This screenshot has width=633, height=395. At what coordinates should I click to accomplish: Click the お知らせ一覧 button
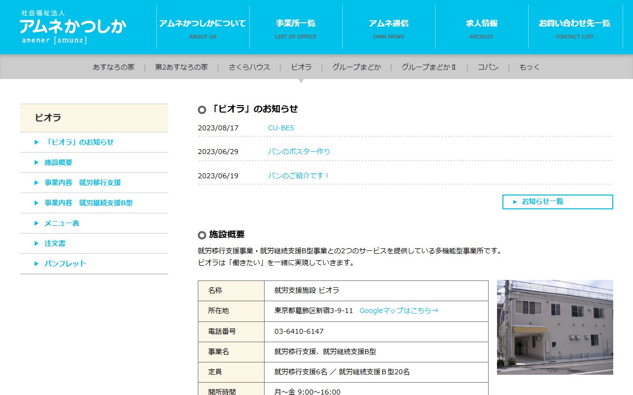click(x=558, y=202)
